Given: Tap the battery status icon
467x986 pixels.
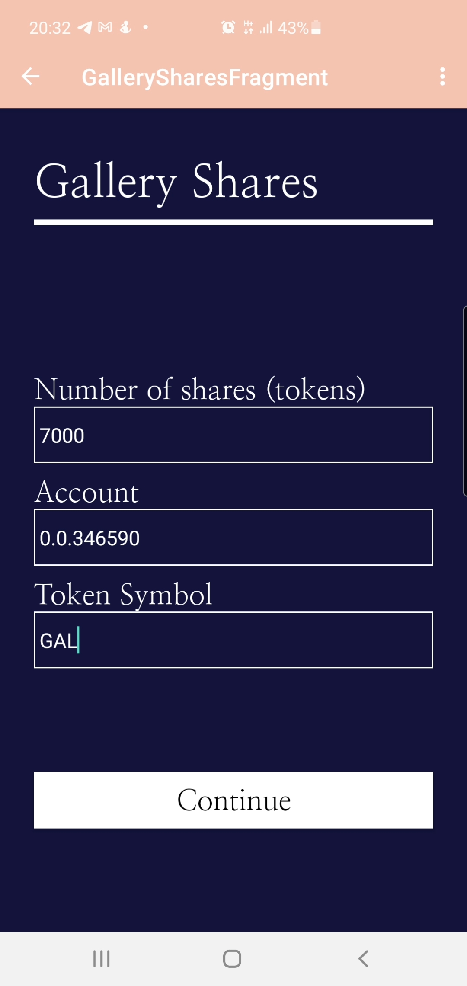Looking at the screenshot, I should click(x=316, y=27).
